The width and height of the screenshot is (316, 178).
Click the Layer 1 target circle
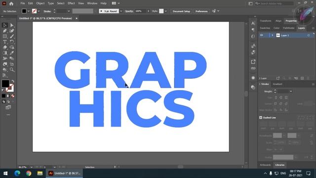[308, 36]
